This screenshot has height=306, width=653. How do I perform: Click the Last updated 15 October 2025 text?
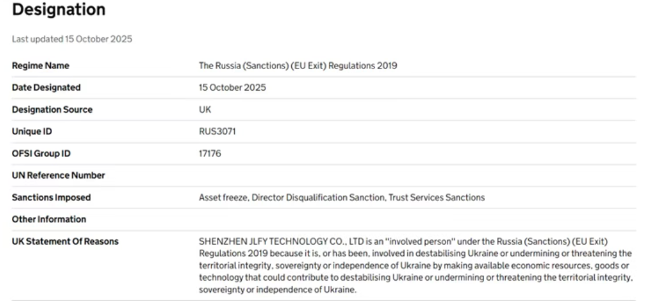pos(72,39)
